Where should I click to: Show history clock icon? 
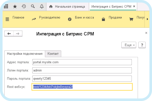[x=24, y=6]
